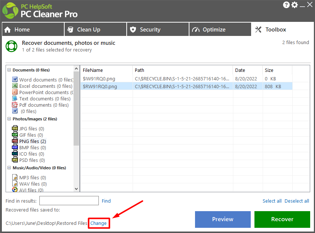This screenshot has width=315, height=233.
Task: Click the file type list scrollbar thumb
Action: tap(77, 109)
